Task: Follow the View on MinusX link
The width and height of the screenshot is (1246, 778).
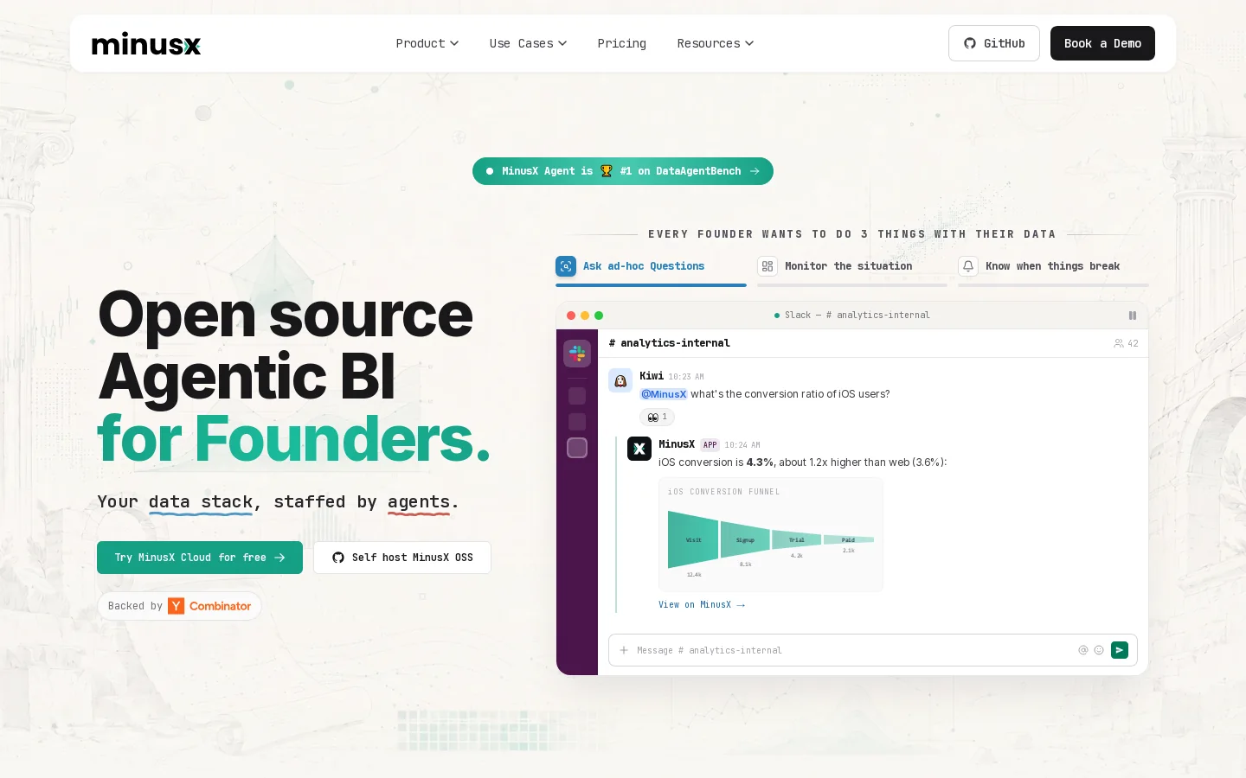Action: pyautogui.click(x=702, y=605)
